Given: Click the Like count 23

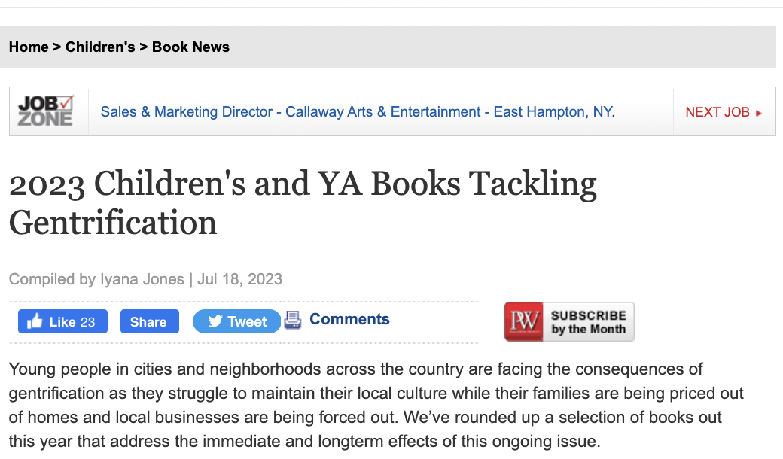Looking at the screenshot, I should point(87,322).
